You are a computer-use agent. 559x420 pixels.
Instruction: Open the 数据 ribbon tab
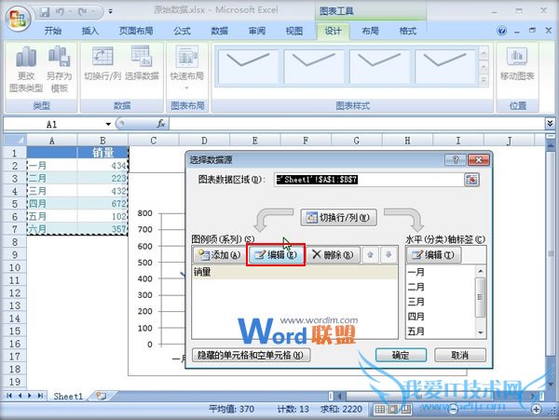(x=219, y=31)
